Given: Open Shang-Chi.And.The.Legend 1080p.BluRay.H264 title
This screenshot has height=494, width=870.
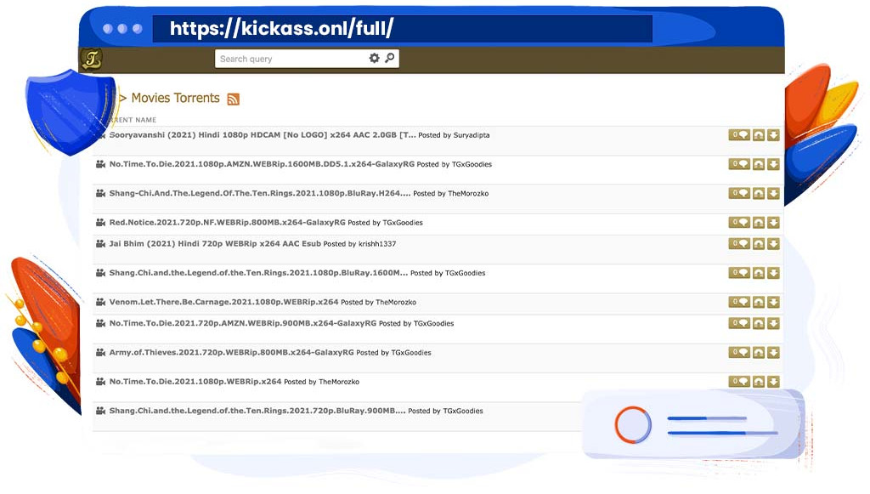Looking at the screenshot, I should point(260,193).
